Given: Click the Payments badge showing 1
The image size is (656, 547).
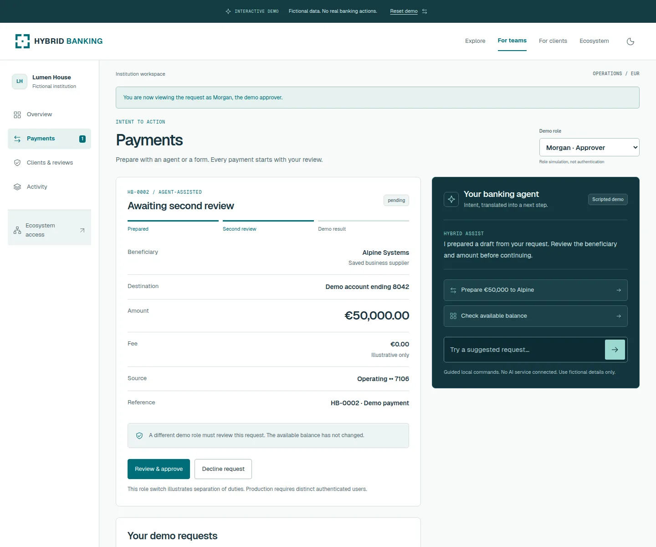Looking at the screenshot, I should [x=82, y=139].
